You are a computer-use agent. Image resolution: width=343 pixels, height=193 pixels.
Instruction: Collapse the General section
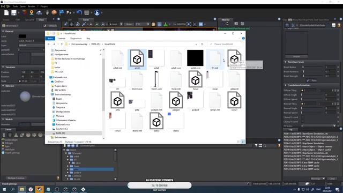3,32
